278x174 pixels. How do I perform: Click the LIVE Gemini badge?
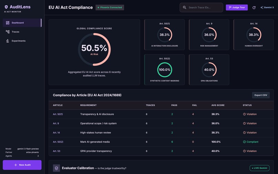[260, 168]
